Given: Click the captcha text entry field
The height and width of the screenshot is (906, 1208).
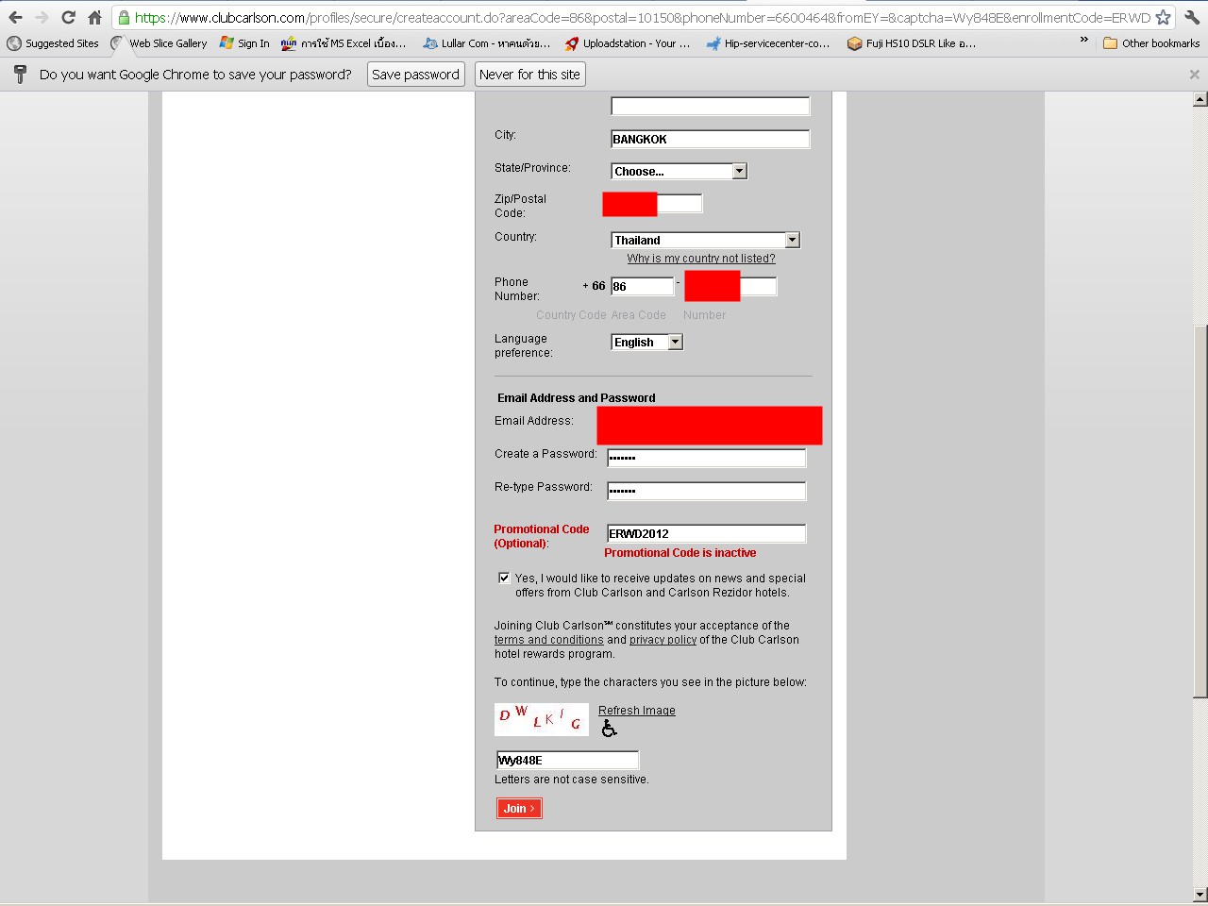Looking at the screenshot, I should (567, 760).
